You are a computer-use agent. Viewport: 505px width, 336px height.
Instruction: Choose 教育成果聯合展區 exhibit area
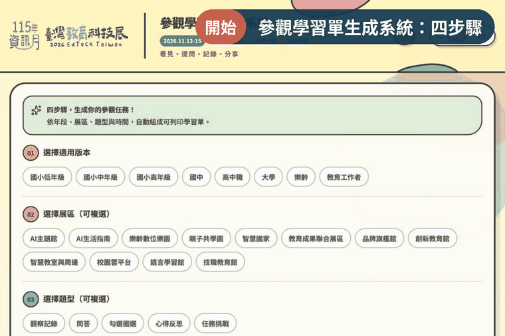(x=316, y=238)
